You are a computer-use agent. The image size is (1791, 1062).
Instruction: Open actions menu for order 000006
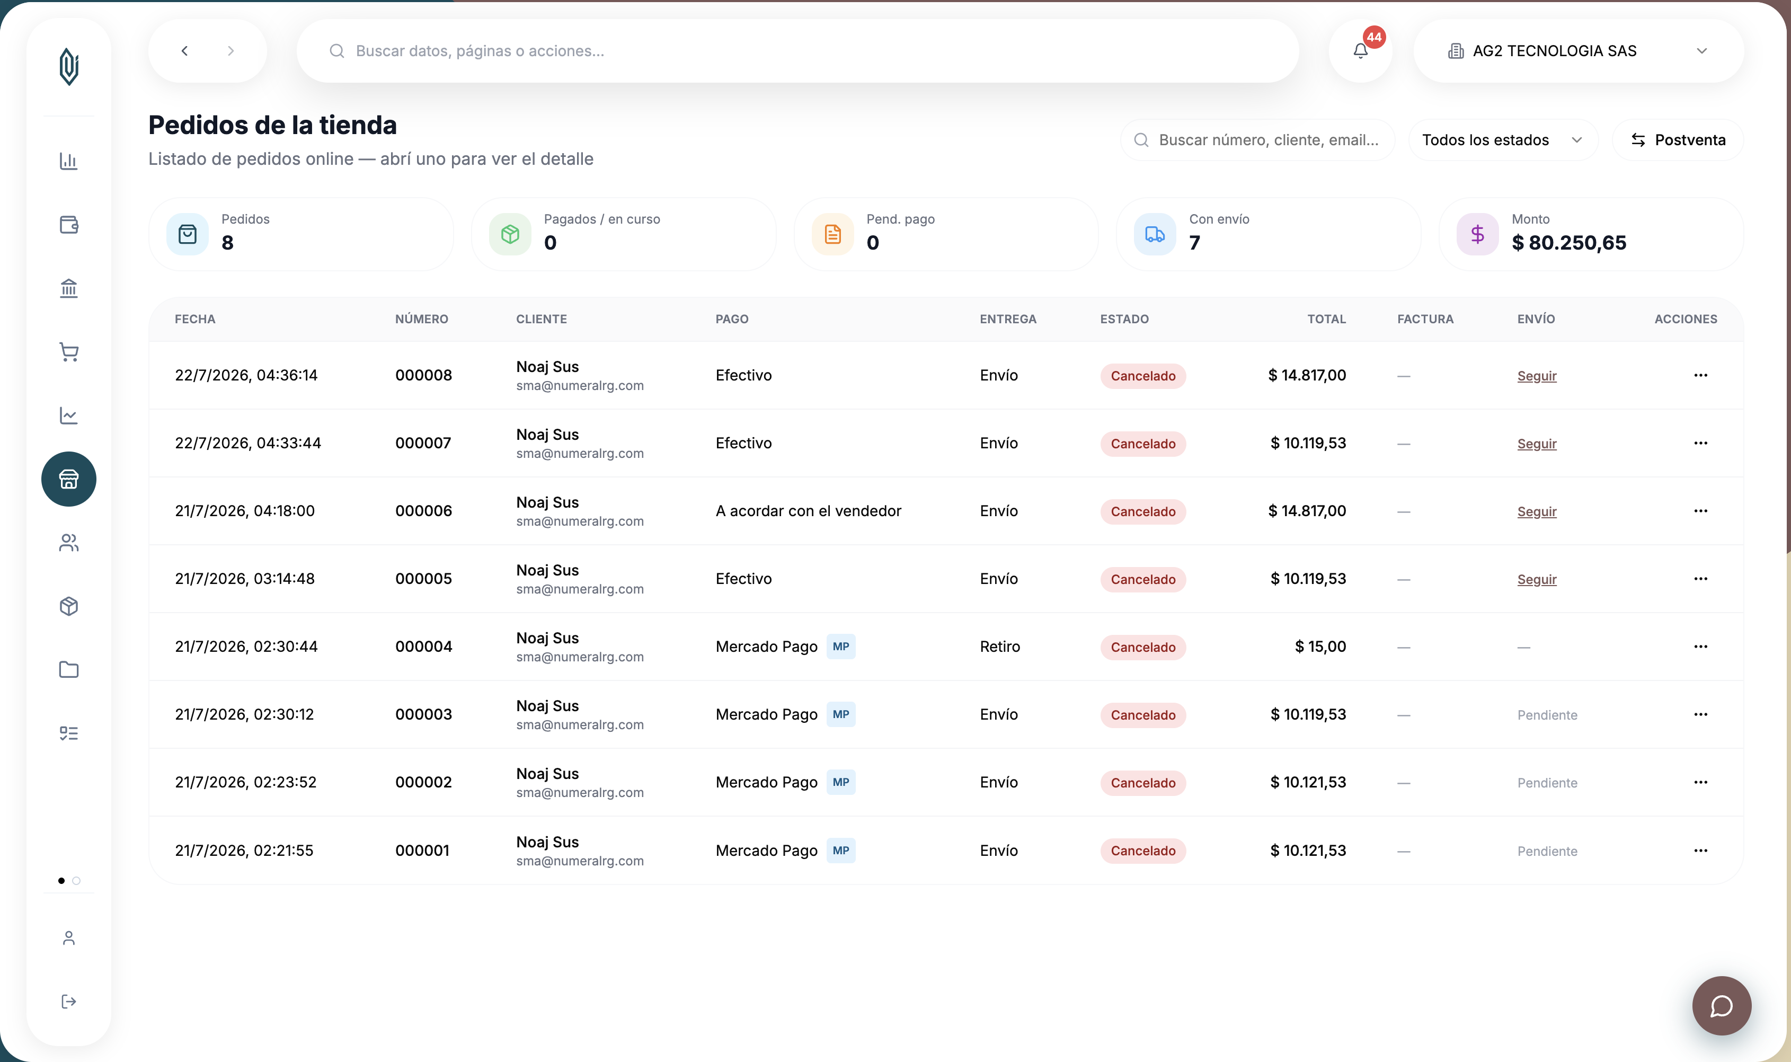[1701, 511]
